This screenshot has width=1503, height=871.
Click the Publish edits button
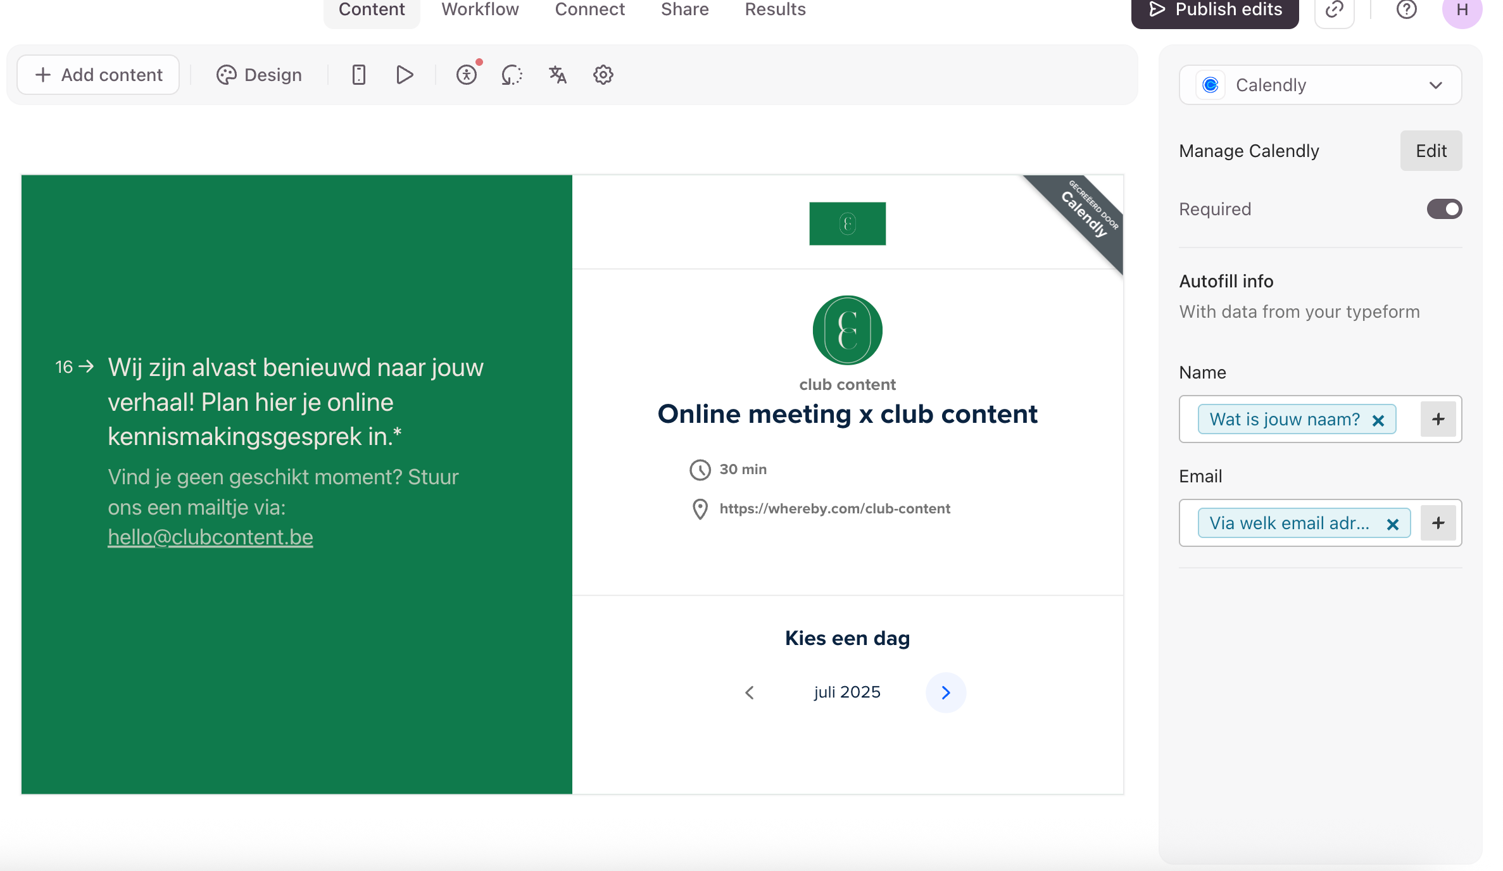1214,9
